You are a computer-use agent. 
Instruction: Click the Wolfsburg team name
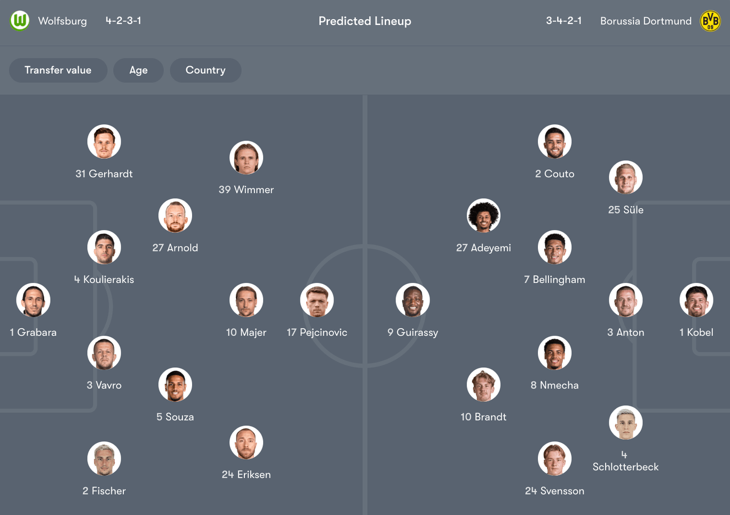click(x=62, y=21)
